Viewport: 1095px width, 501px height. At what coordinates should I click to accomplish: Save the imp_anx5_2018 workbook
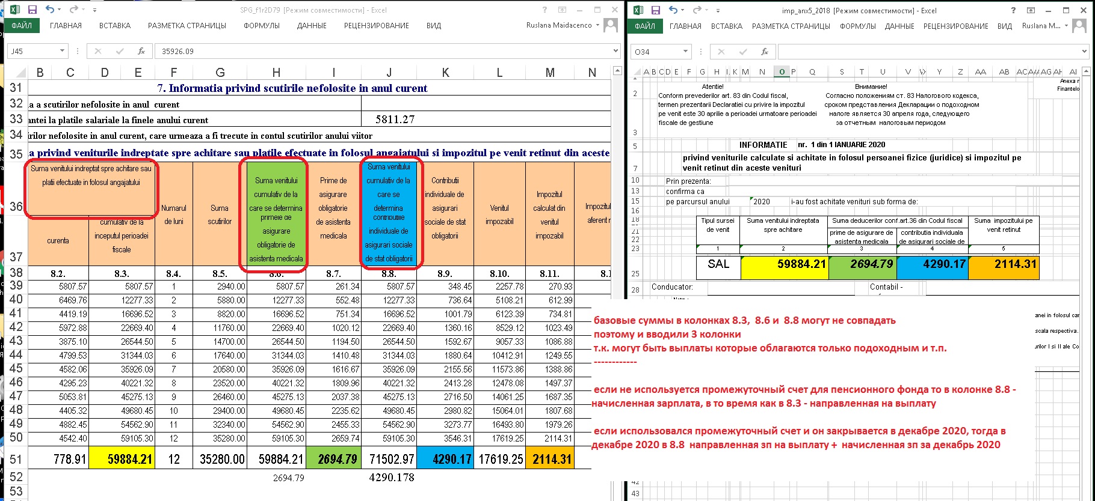(656, 10)
